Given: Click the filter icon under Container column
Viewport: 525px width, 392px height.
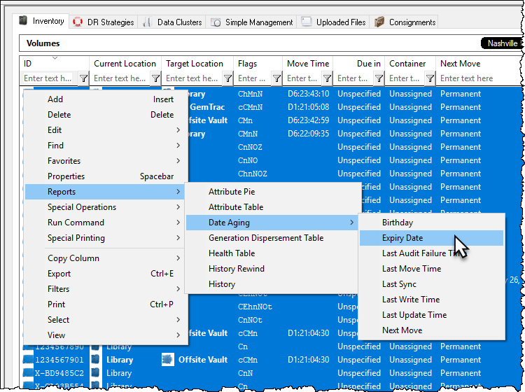Looking at the screenshot, I should (x=430, y=78).
